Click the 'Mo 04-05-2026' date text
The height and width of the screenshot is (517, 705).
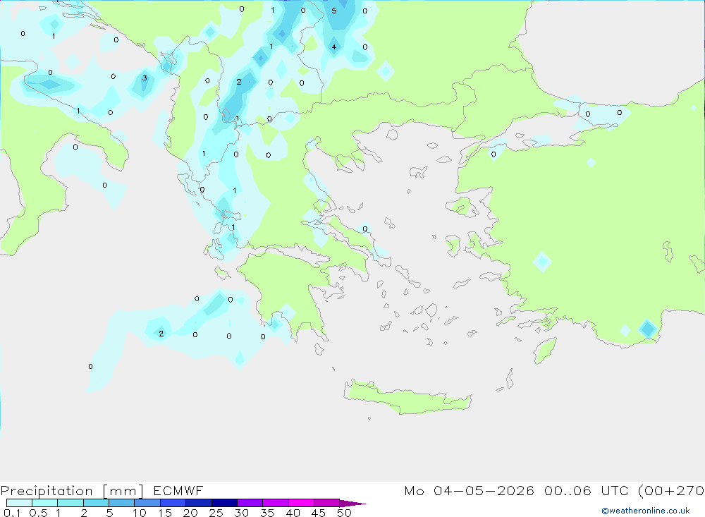pos(469,490)
